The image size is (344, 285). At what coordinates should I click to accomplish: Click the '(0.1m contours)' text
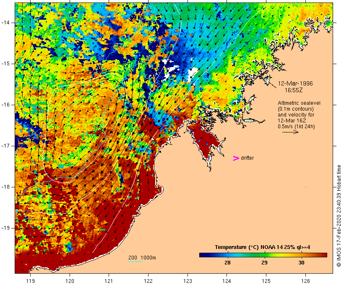296,109
